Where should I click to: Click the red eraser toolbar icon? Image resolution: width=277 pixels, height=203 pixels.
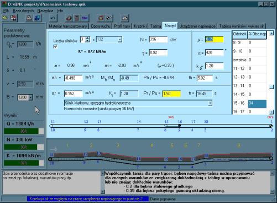[69, 18]
